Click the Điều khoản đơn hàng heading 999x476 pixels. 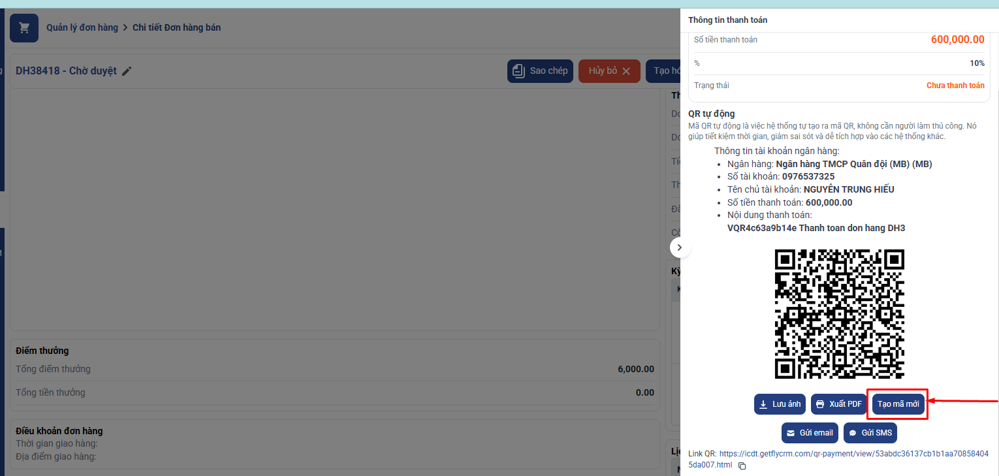(59, 431)
